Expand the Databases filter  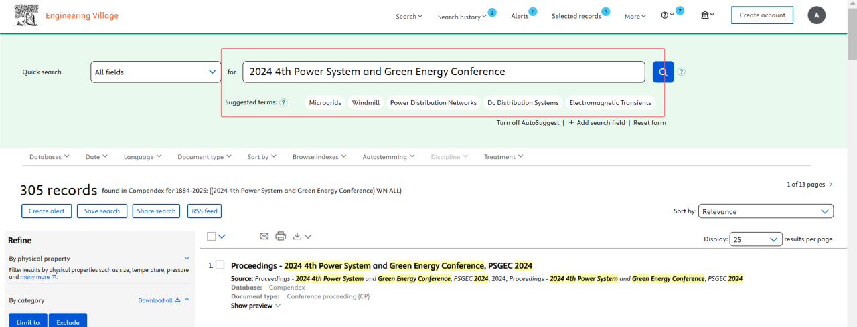point(50,157)
